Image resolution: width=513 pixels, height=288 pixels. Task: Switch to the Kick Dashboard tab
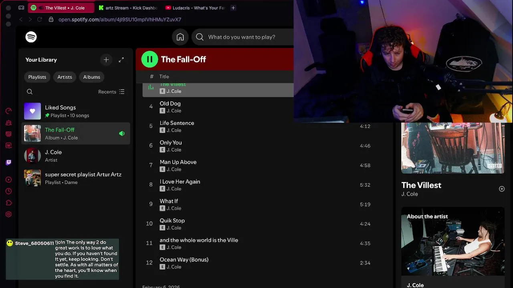[x=128, y=8]
